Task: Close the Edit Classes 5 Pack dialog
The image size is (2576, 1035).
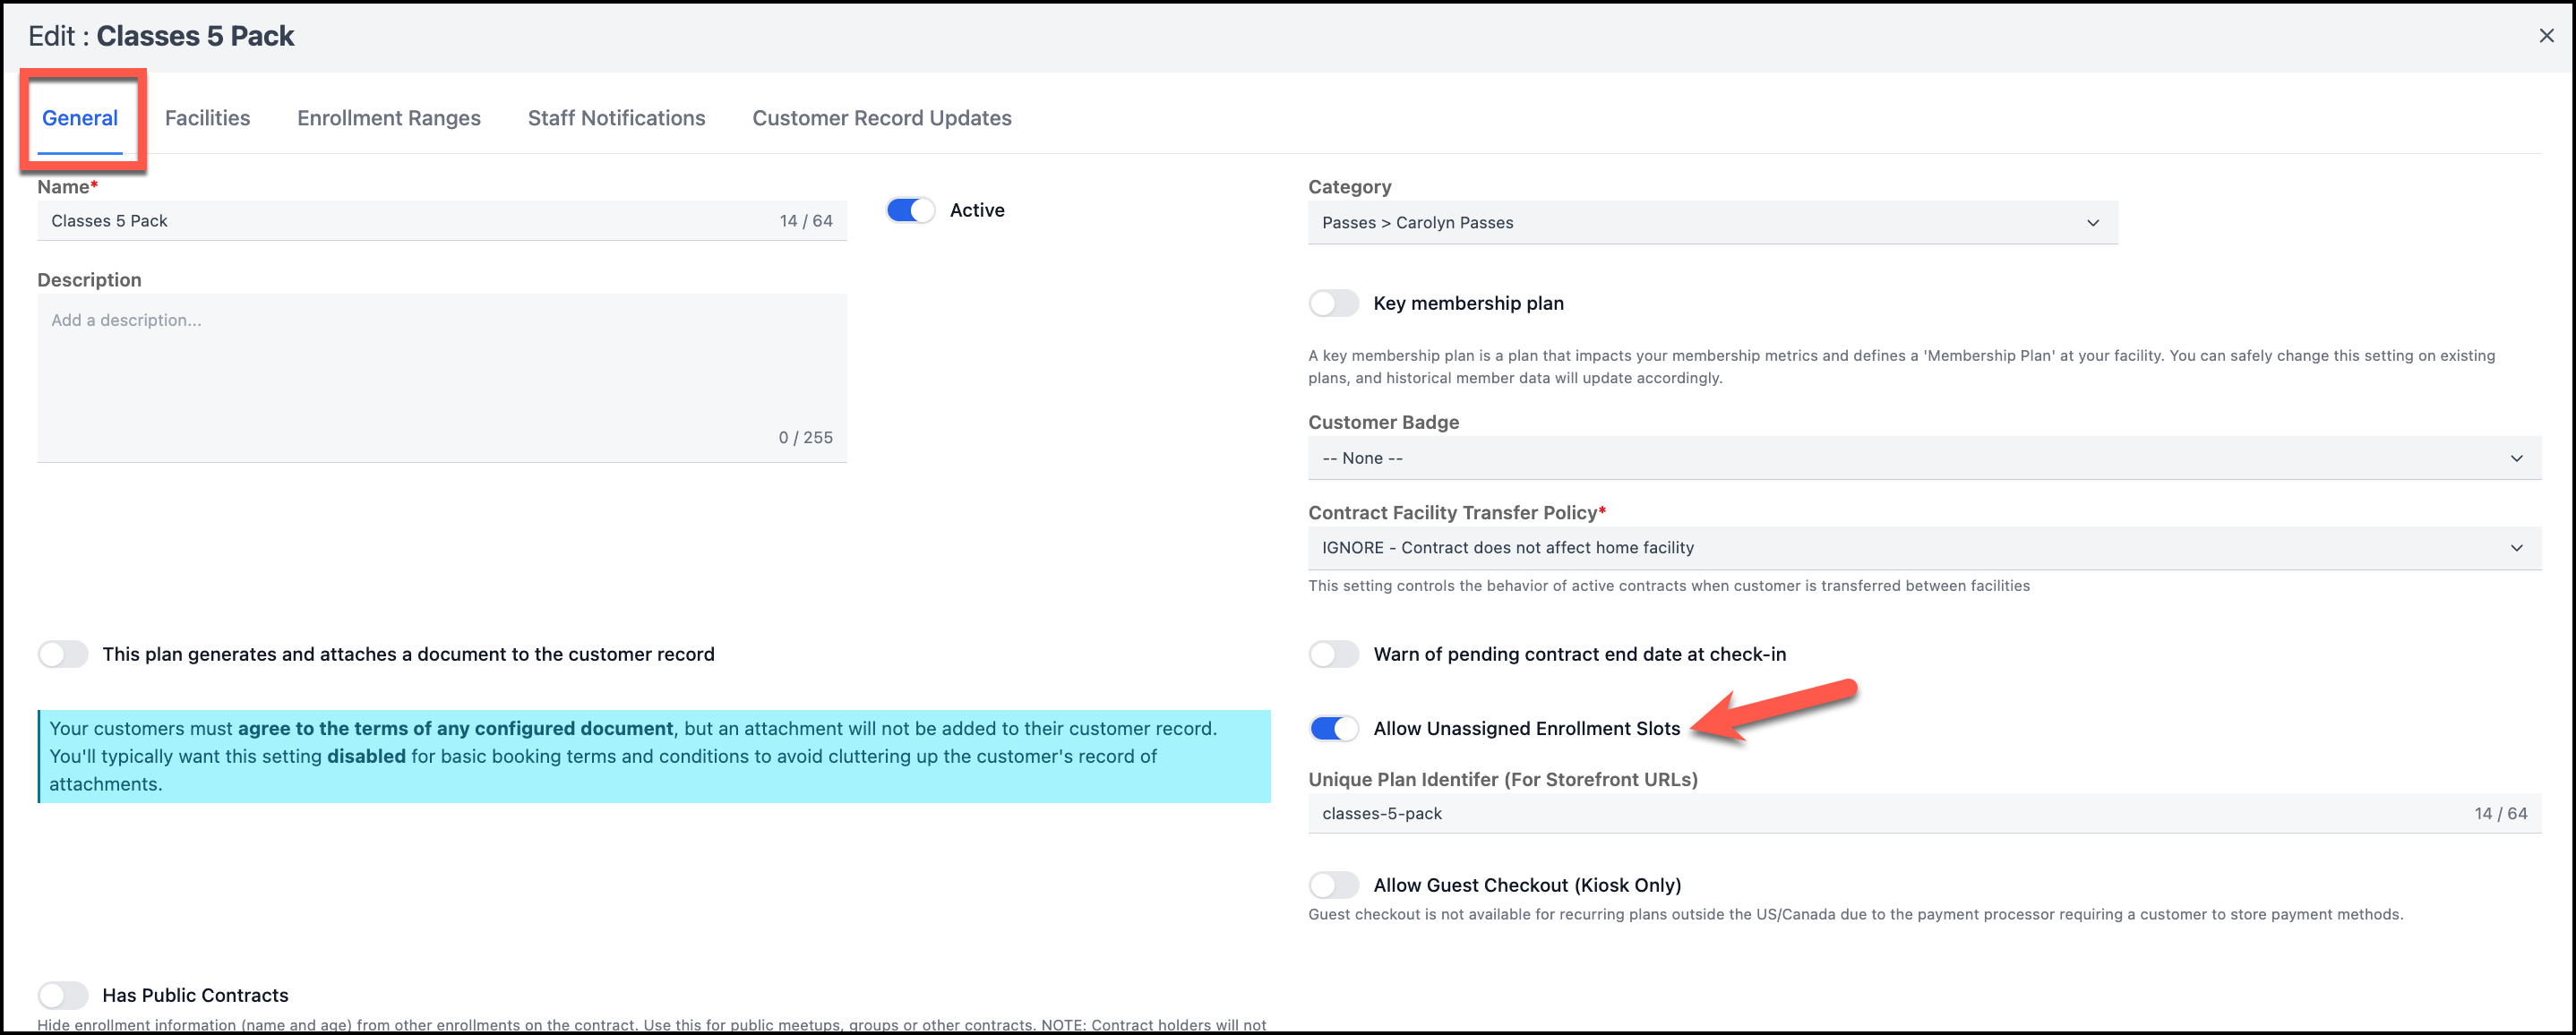Action: click(x=2546, y=36)
